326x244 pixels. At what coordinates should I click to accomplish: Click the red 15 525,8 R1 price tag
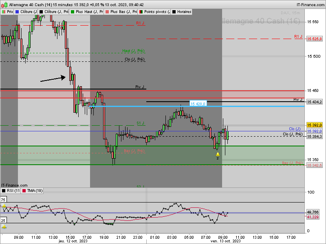coord(314,39)
